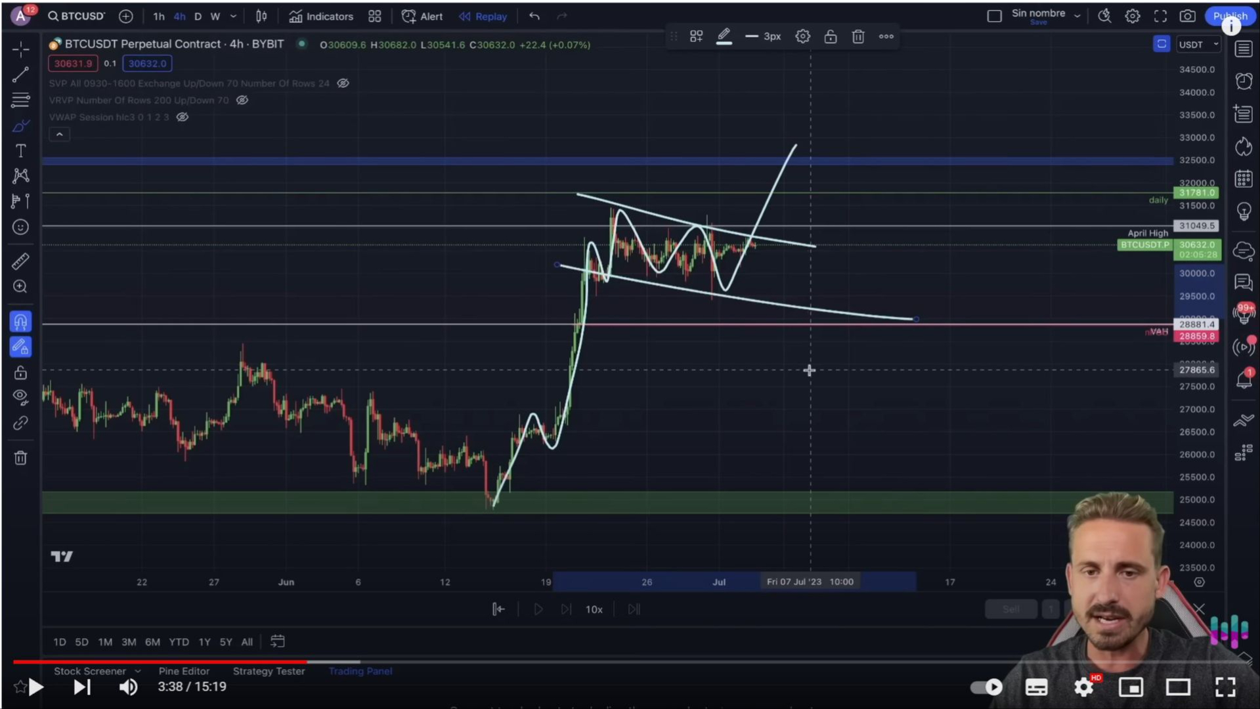Jump replay to the select bar button

(x=498, y=610)
